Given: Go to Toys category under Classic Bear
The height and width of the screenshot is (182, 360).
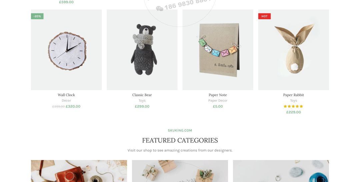Looking at the screenshot, I should [142, 100].
